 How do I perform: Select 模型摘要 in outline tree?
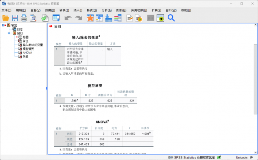pos(28,49)
